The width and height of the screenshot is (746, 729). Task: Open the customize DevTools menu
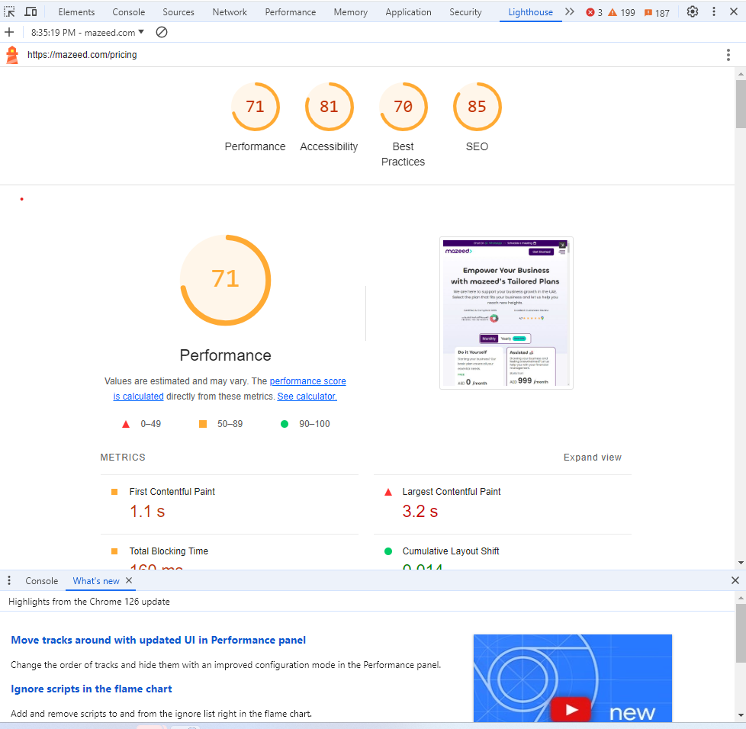(713, 11)
